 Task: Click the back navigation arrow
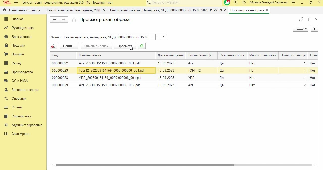pos(55,20)
